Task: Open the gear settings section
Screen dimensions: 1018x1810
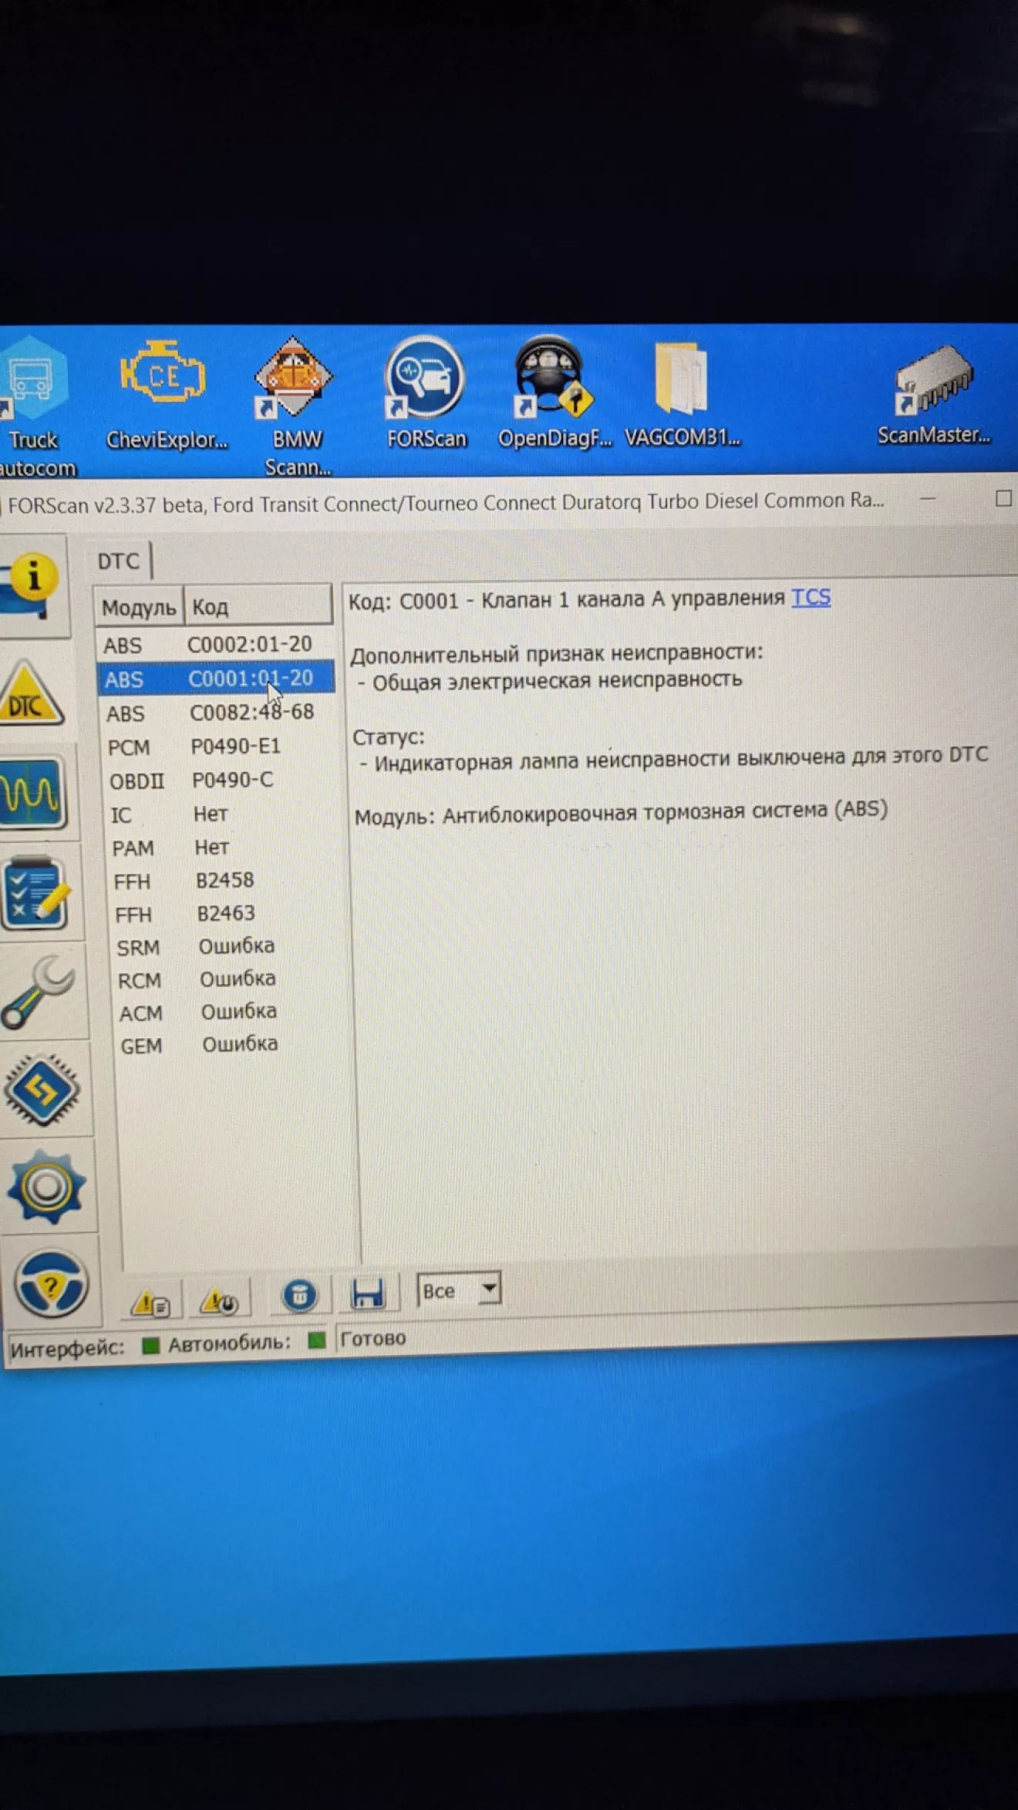Action: tap(46, 1187)
